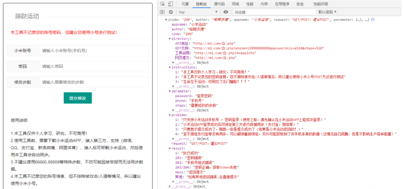The image size is (403, 189).
Task: Click the 203/204 token失败 line
Action: 207,167
